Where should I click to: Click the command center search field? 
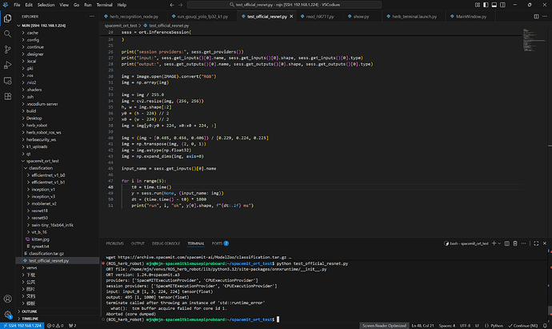284,5
